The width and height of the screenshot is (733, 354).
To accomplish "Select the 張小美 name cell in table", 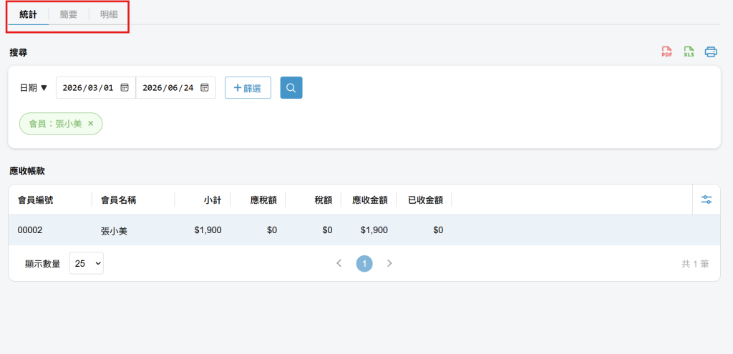I will click(x=114, y=230).
